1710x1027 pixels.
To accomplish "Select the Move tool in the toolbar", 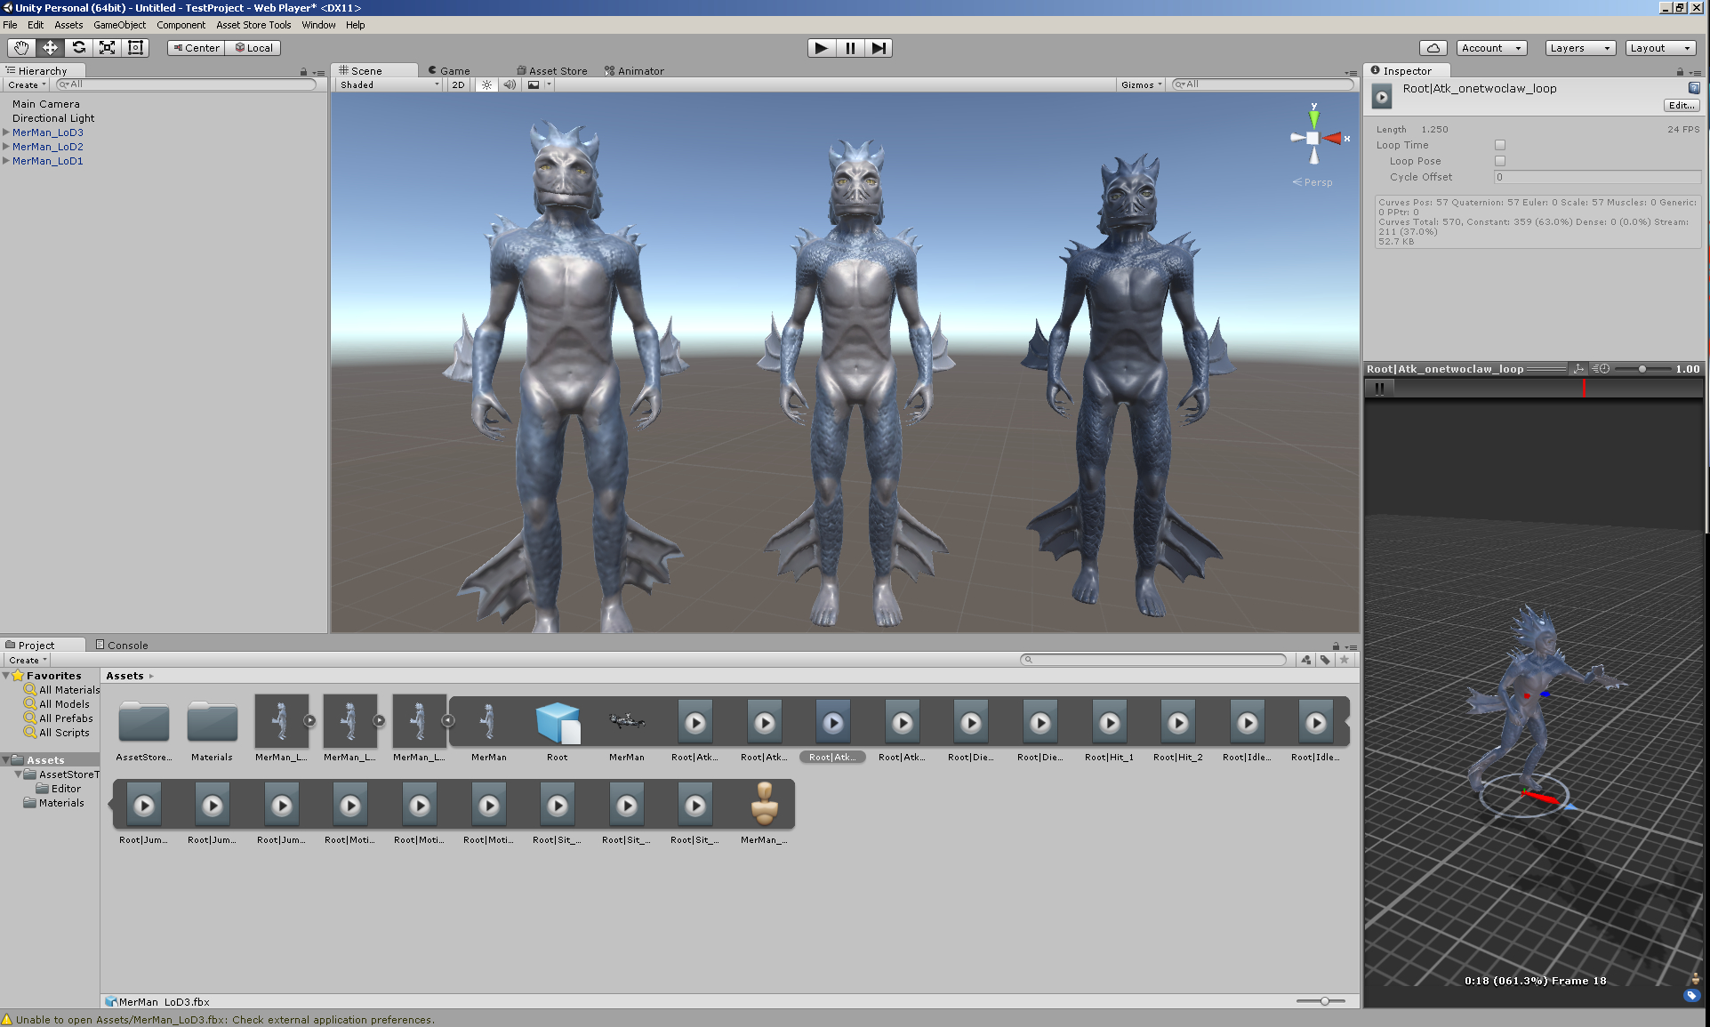I will 49,47.
